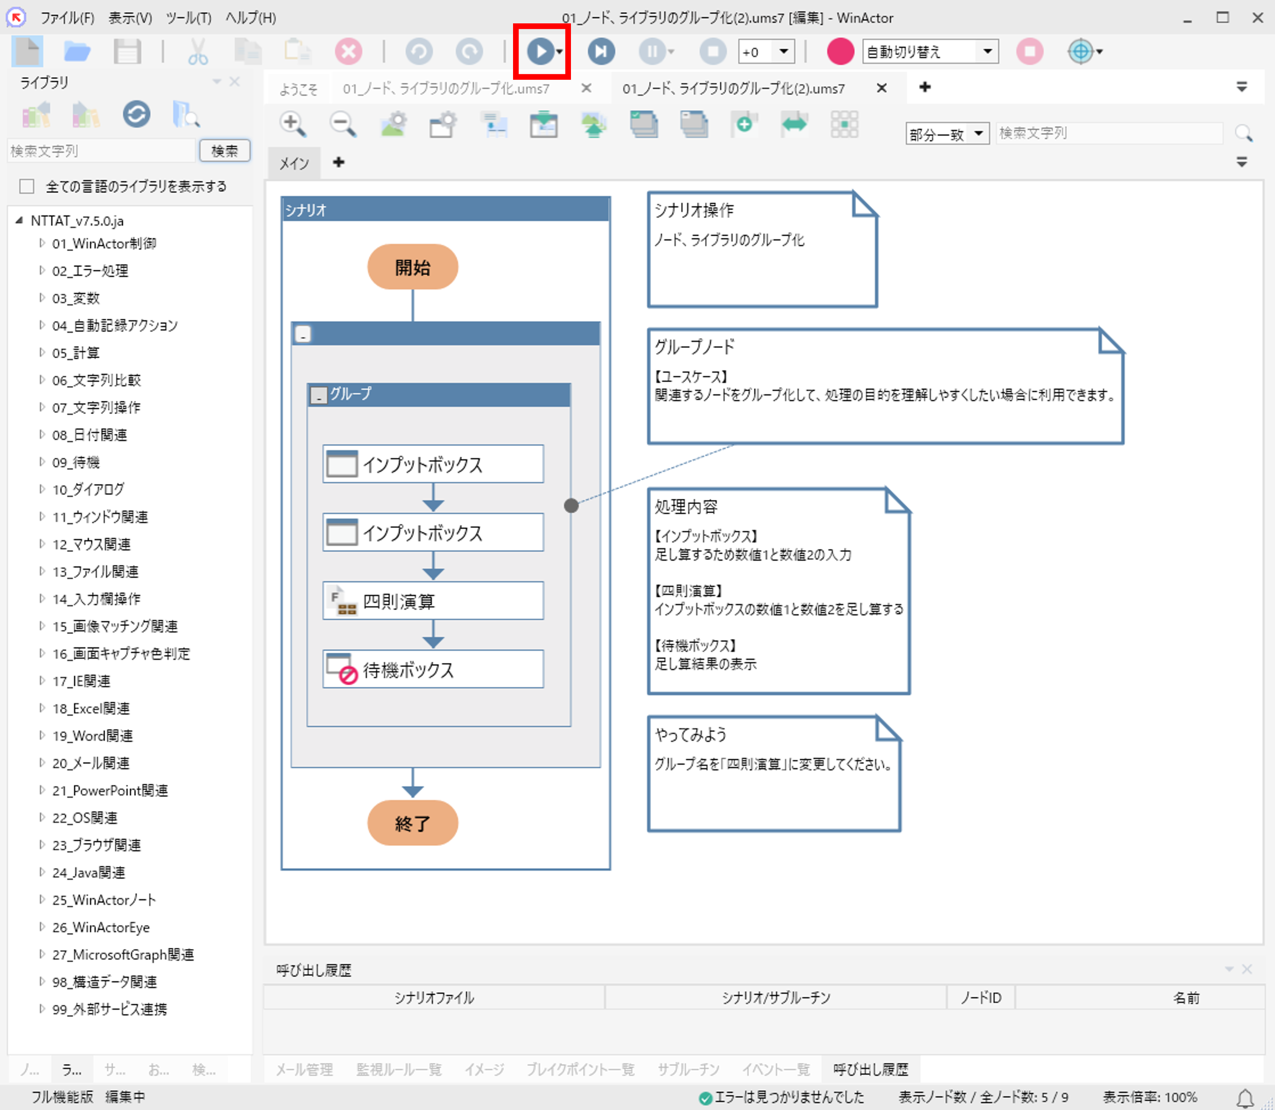The height and width of the screenshot is (1110, 1275).
Task: Click the library search magnifier icon
Action: [186, 115]
